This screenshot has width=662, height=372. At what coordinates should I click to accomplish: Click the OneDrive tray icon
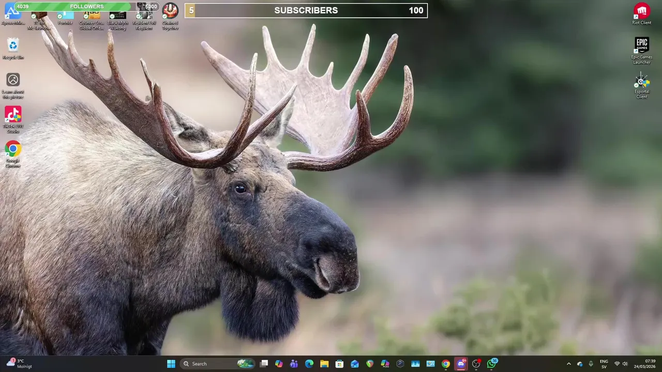[x=580, y=364]
